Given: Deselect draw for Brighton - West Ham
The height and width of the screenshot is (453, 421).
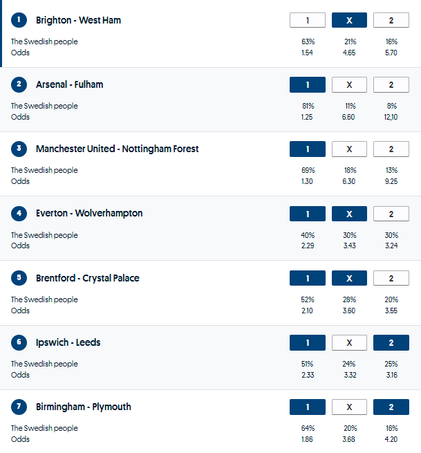Looking at the screenshot, I should coord(349,20).
